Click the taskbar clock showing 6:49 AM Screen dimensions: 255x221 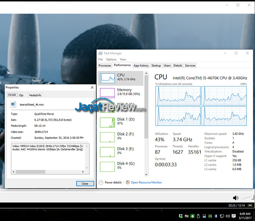245,216
